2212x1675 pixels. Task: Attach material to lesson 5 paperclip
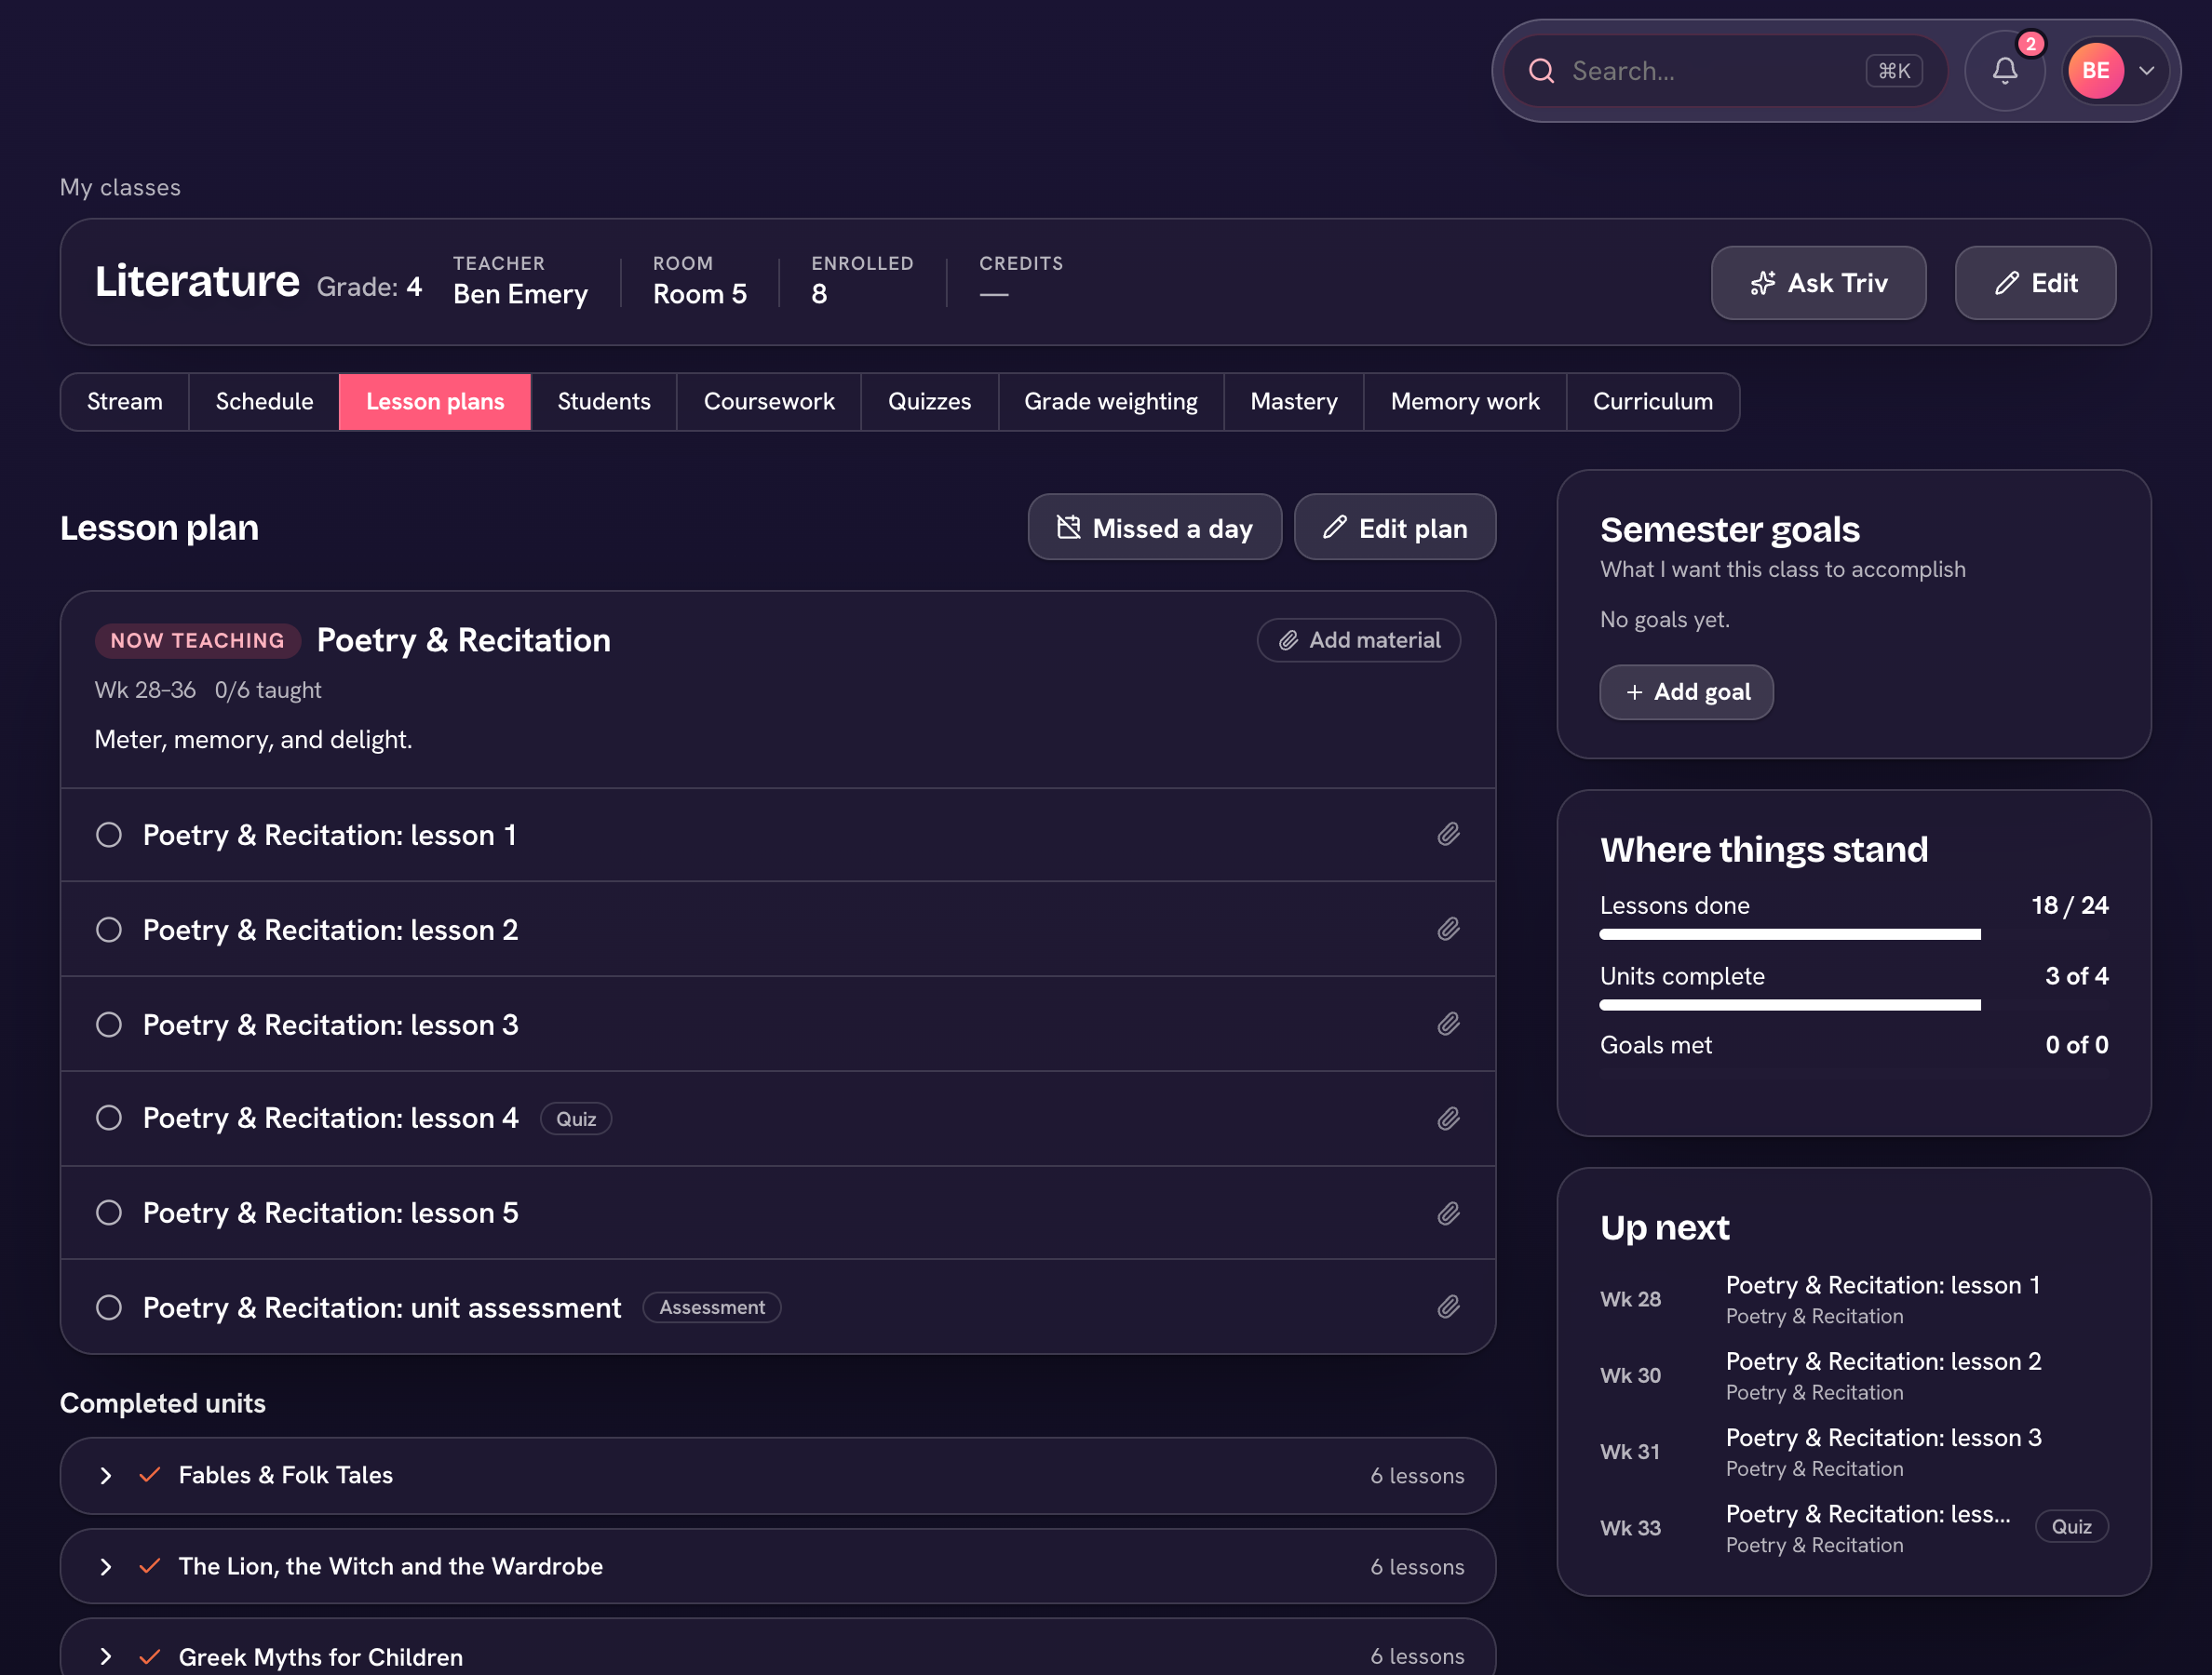pyautogui.click(x=1448, y=1213)
